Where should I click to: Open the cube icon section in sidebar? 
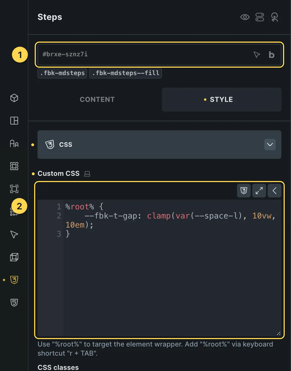coord(14,98)
